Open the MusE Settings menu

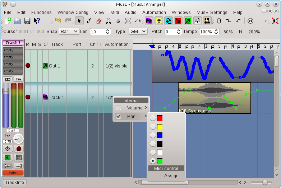212,12
